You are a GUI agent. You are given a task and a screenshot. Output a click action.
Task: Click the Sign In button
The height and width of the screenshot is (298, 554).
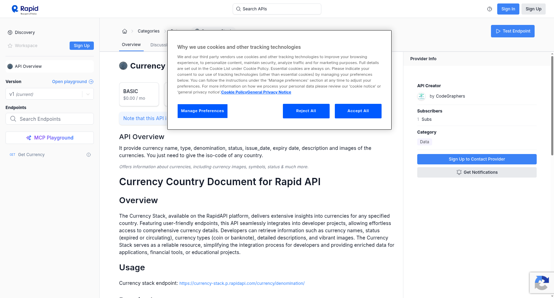508,9
